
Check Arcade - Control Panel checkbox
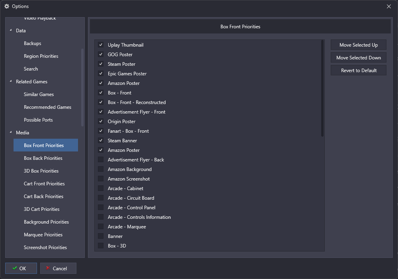pos(101,207)
